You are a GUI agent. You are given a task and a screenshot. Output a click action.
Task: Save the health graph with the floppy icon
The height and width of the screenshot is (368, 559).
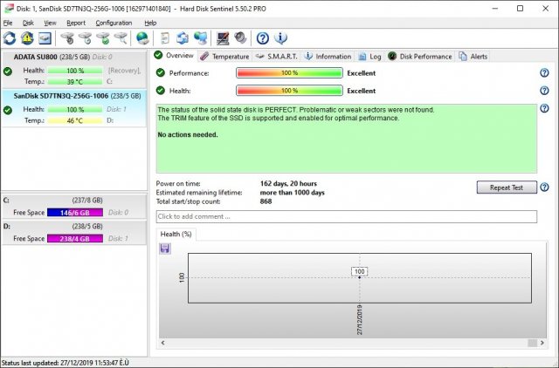click(165, 249)
